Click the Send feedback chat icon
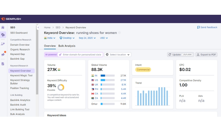Viewport: 221px width, 133px height. pos(199,27)
